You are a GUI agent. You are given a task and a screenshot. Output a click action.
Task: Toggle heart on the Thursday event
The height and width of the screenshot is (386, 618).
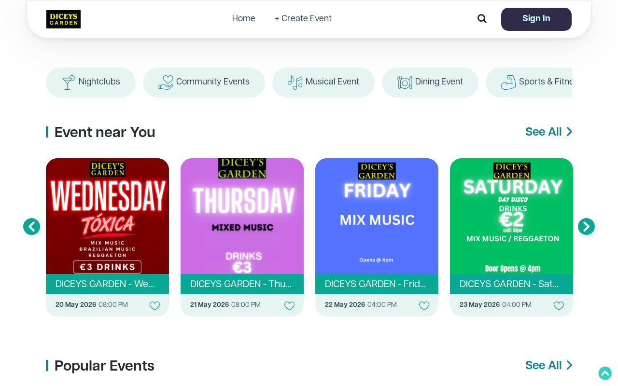click(289, 305)
